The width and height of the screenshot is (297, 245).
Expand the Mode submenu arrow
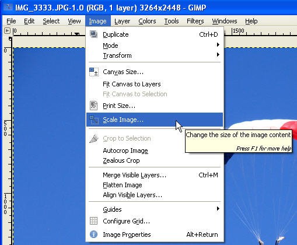[x=218, y=45]
